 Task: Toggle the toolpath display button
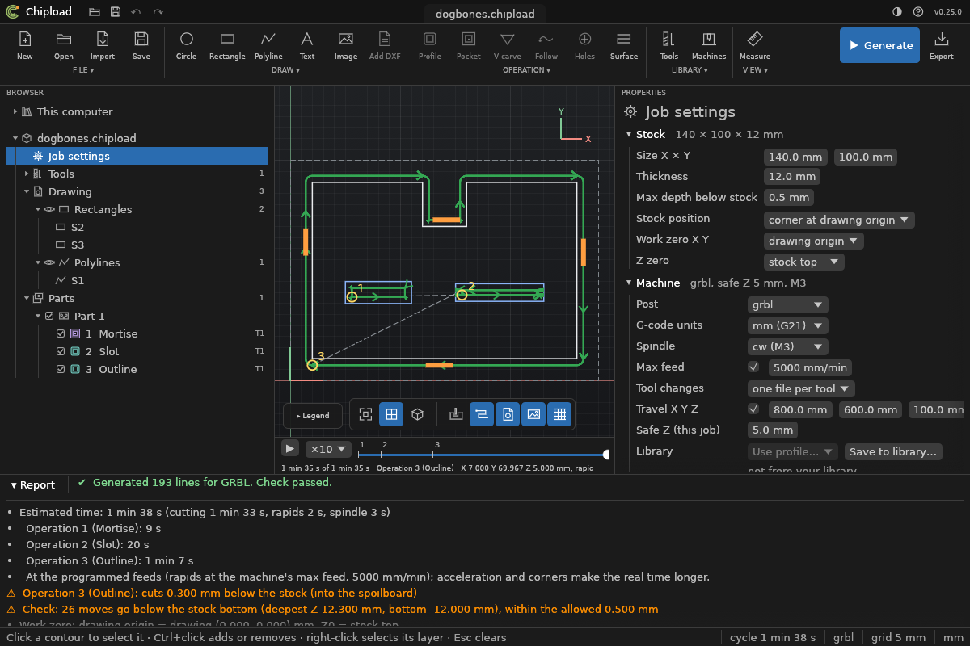[x=482, y=414]
